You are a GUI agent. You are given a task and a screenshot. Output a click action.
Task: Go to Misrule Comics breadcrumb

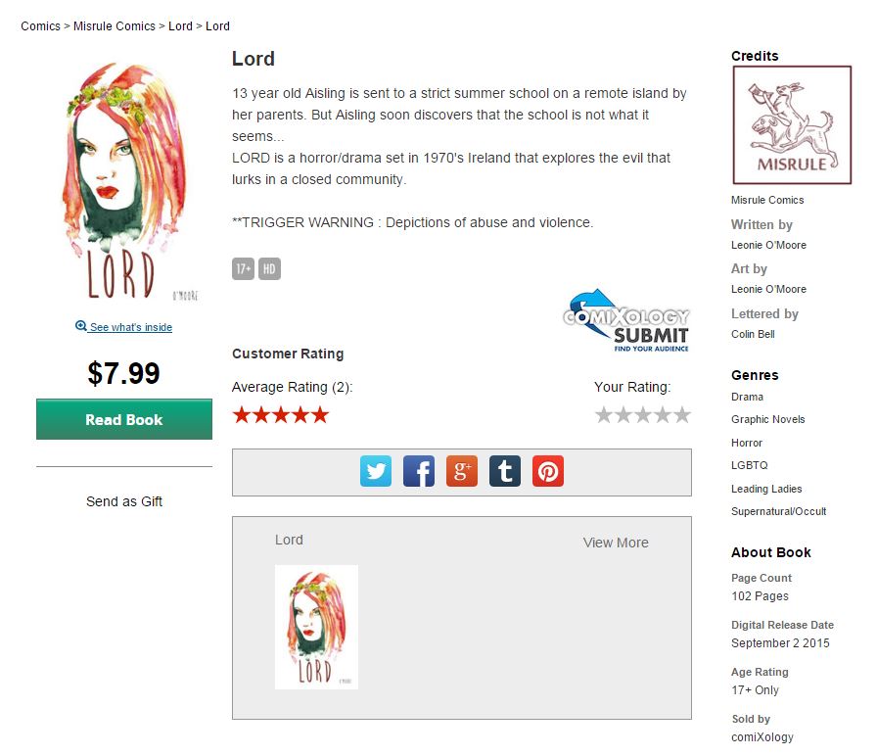coord(115,26)
